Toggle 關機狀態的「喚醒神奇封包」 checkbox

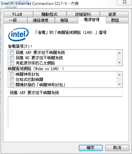[12, 85]
